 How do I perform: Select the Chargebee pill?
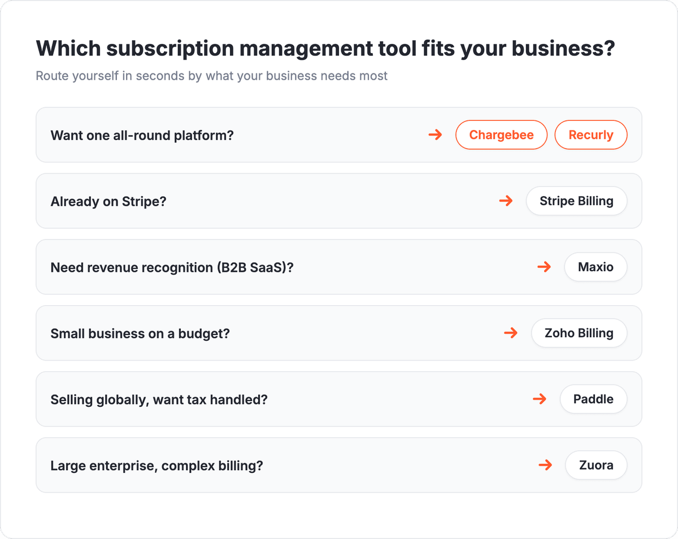[x=501, y=135]
